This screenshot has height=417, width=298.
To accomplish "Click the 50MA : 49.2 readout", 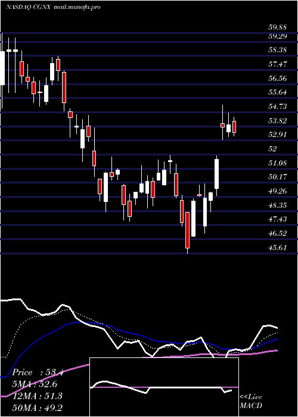I will click(37, 407).
